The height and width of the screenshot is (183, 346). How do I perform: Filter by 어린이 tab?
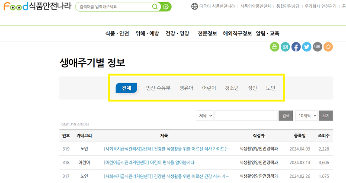point(209,88)
